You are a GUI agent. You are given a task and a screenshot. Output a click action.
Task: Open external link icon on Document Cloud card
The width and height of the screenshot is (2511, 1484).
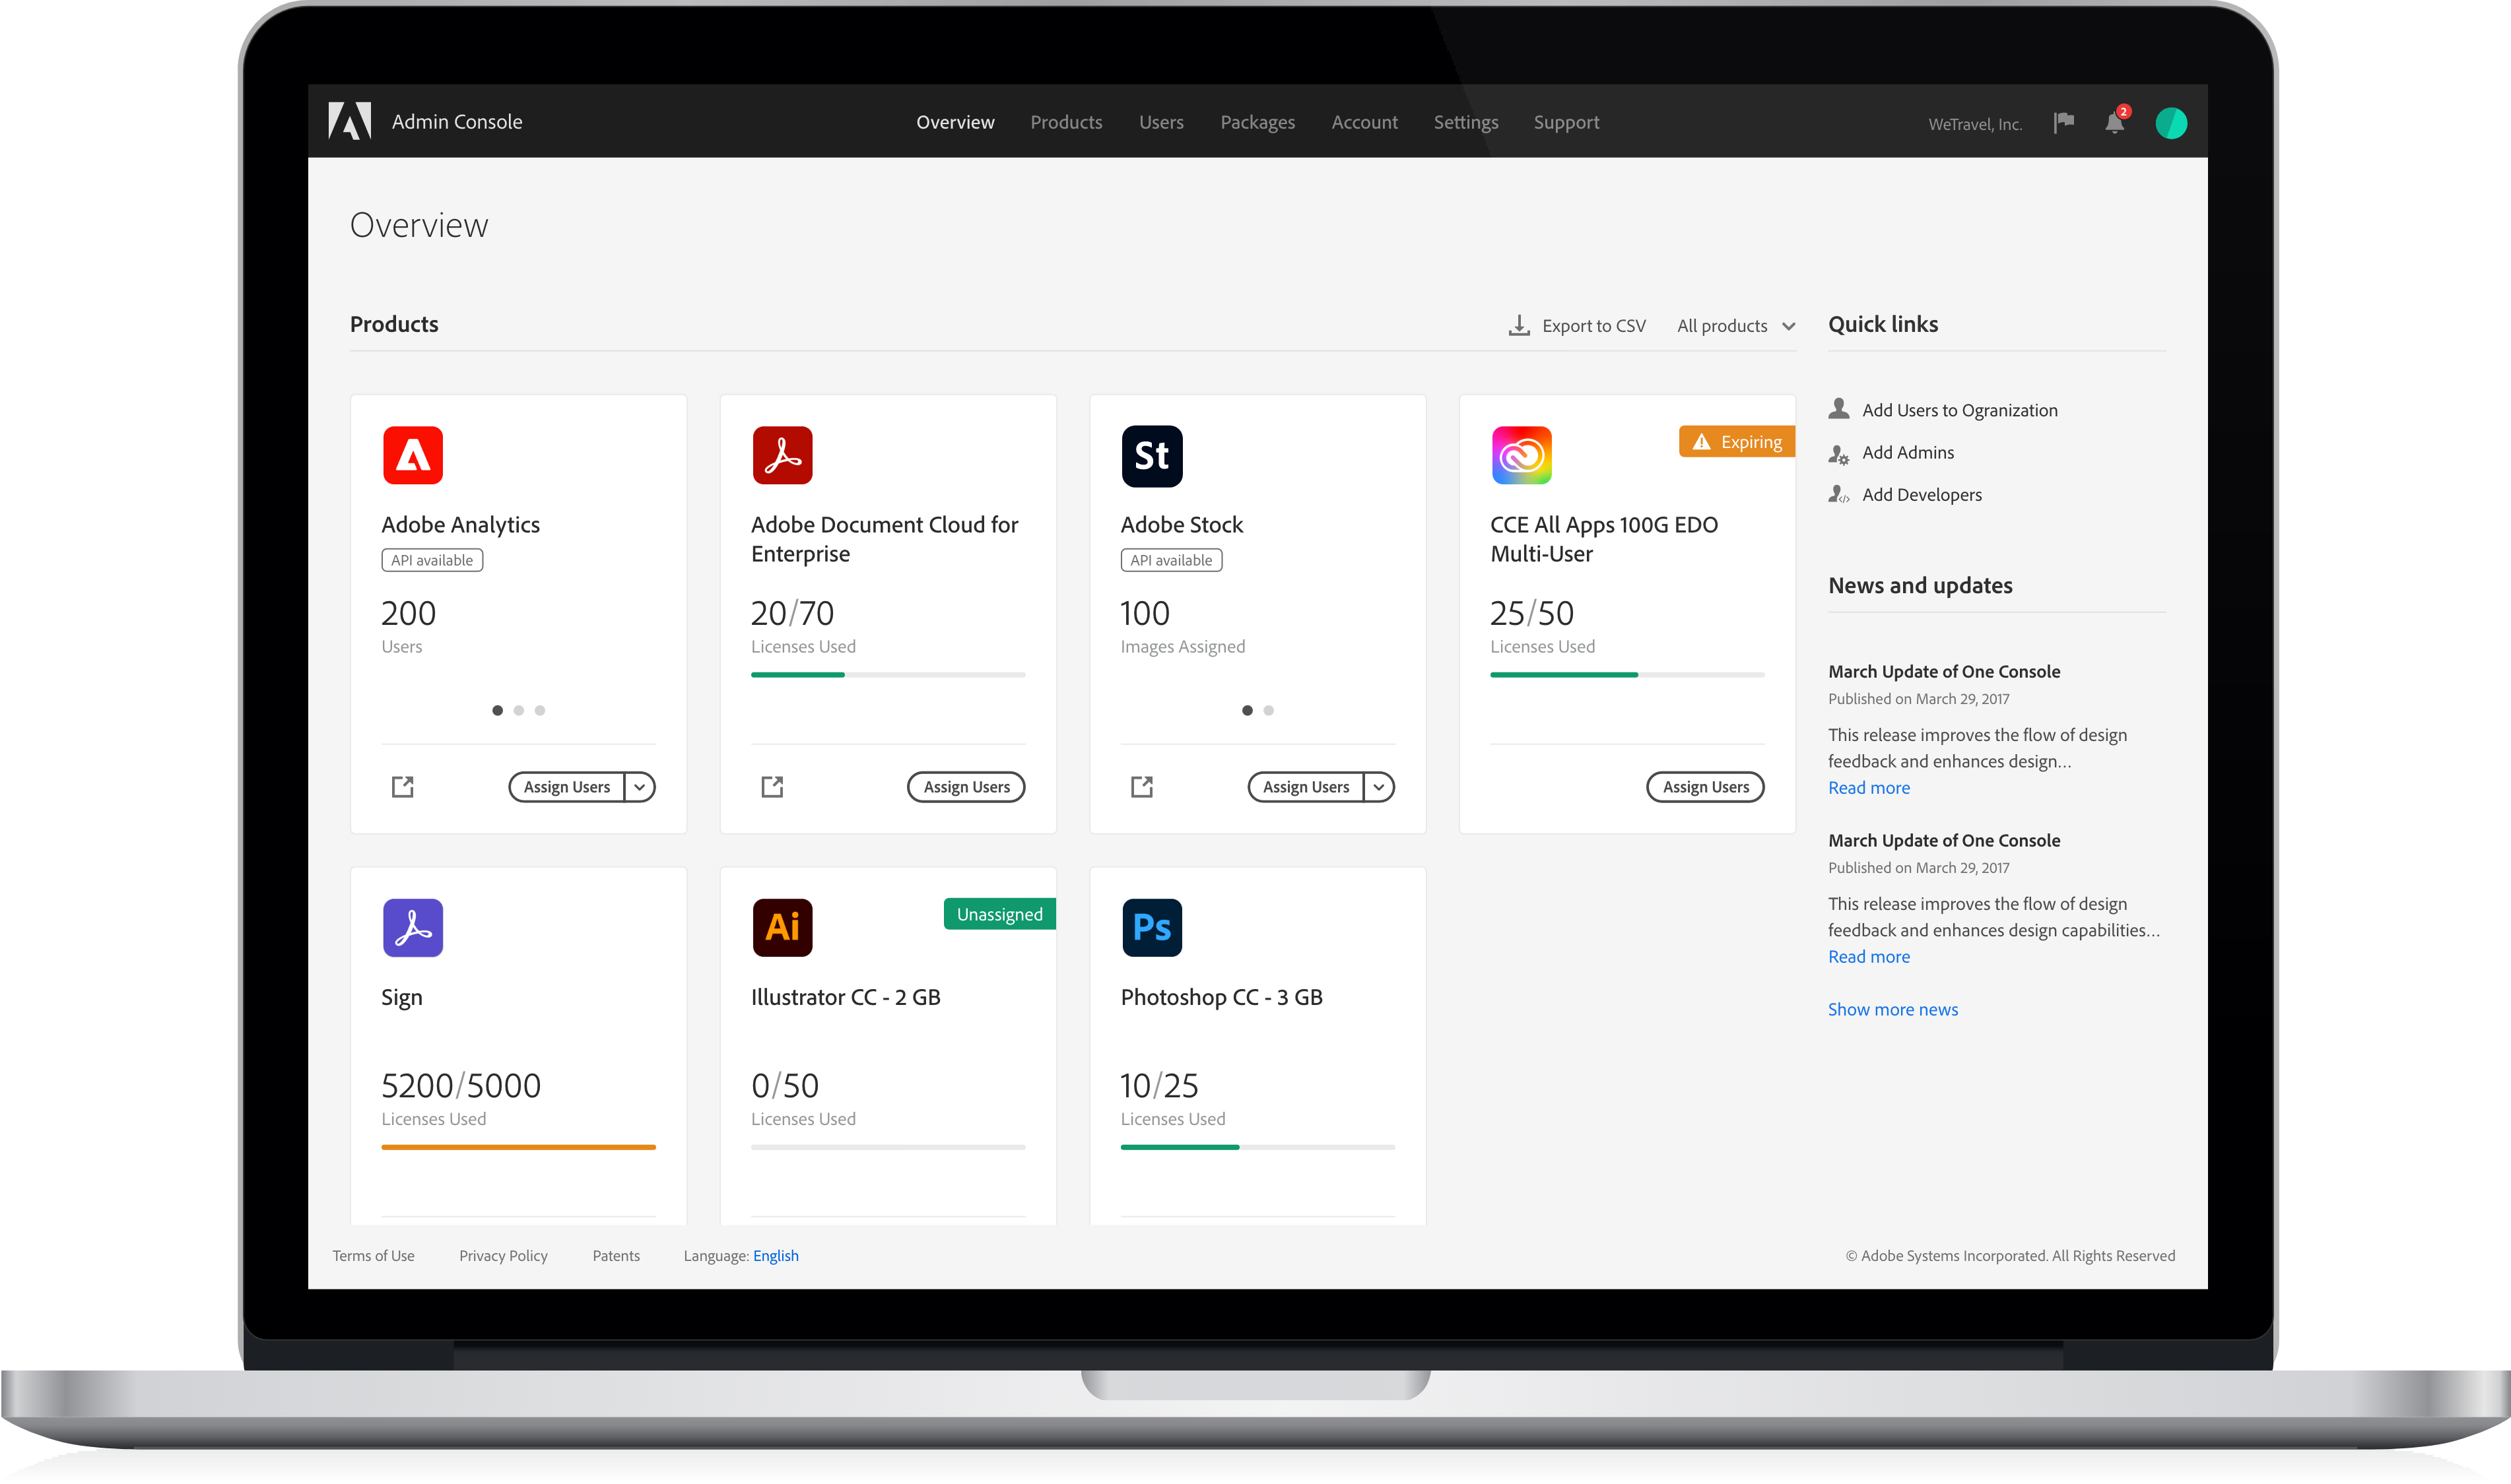(x=772, y=787)
